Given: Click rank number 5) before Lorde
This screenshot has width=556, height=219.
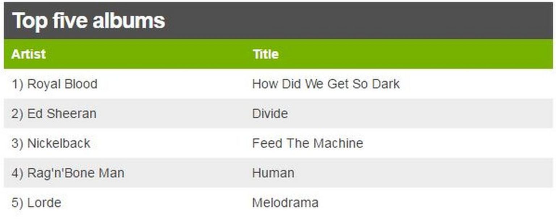Looking at the screenshot, I should tap(17, 203).
